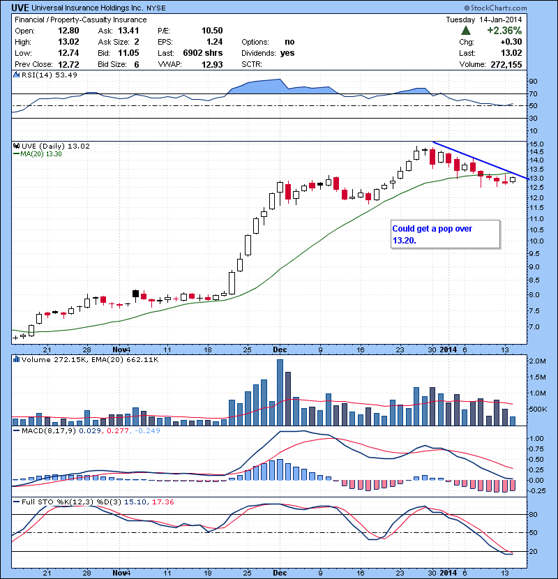Click the Low value 12.74
The height and width of the screenshot is (579, 558).
(68, 53)
